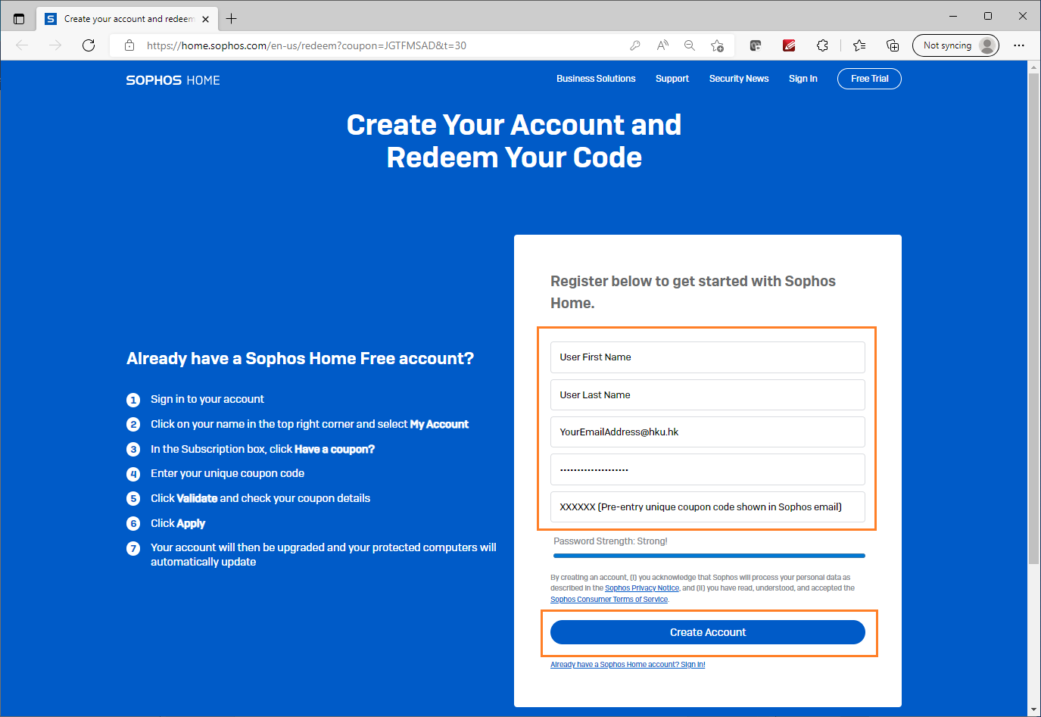The width and height of the screenshot is (1041, 717).
Task: Click the Create Account button
Action: 707,632
